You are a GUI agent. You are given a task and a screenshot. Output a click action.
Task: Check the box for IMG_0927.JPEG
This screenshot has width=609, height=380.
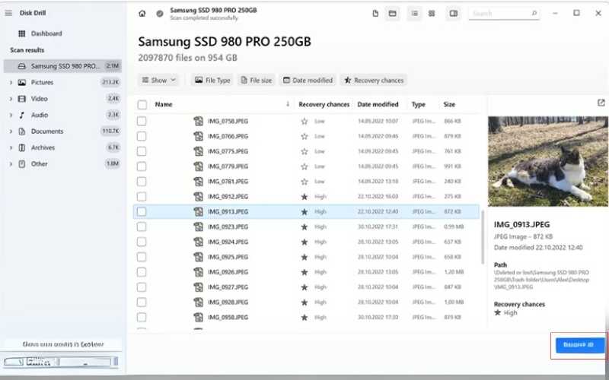142,287
